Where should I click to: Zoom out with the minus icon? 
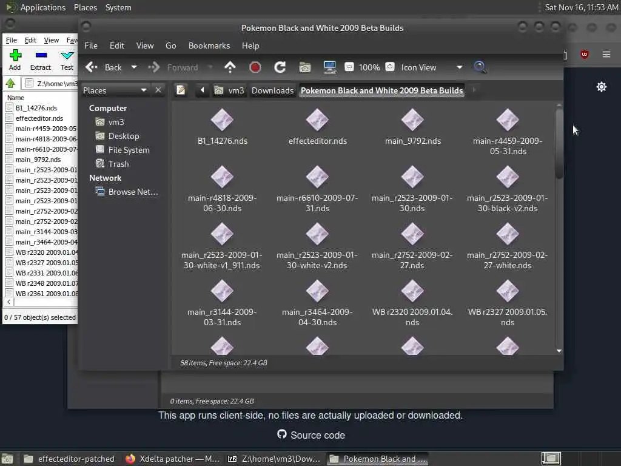349,67
